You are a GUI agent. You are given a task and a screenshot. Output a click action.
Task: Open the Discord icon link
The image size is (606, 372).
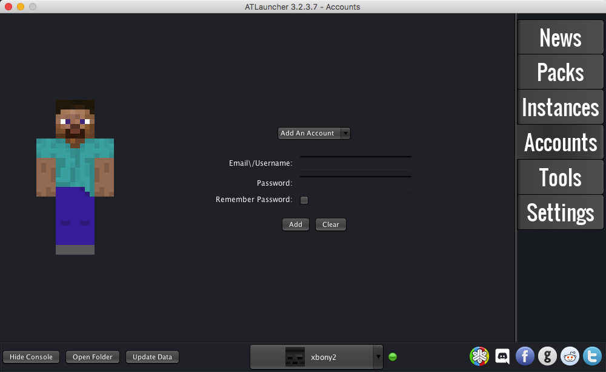click(x=502, y=356)
